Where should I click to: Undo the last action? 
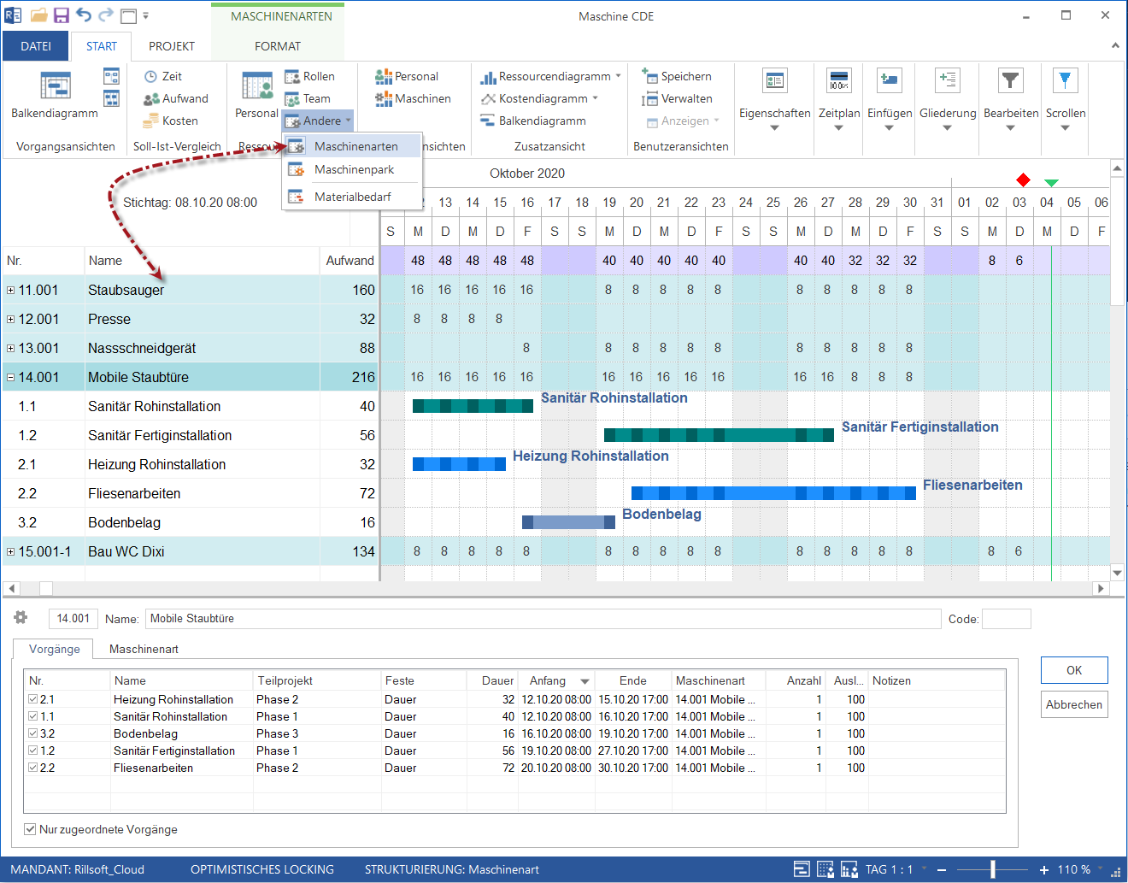click(83, 15)
